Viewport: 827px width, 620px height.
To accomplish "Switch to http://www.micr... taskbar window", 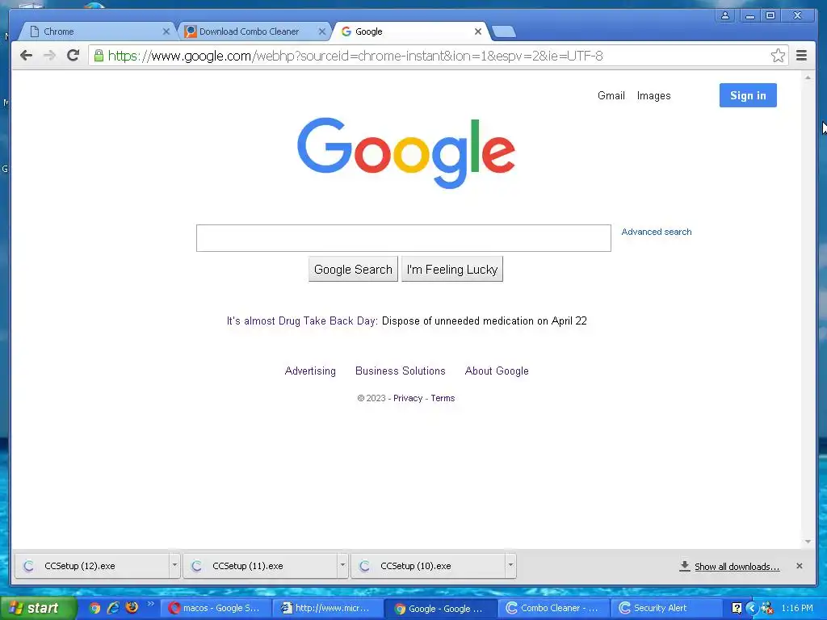I will tap(326, 608).
